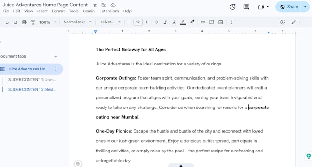Open the highlight color picker
The height and width of the screenshot is (167, 312).
(x=192, y=22)
